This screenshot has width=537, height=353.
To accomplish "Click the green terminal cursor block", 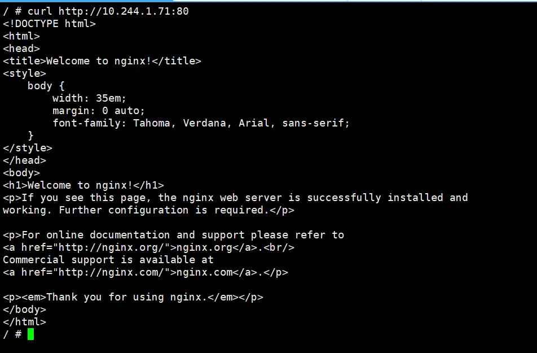I will pos(30,334).
